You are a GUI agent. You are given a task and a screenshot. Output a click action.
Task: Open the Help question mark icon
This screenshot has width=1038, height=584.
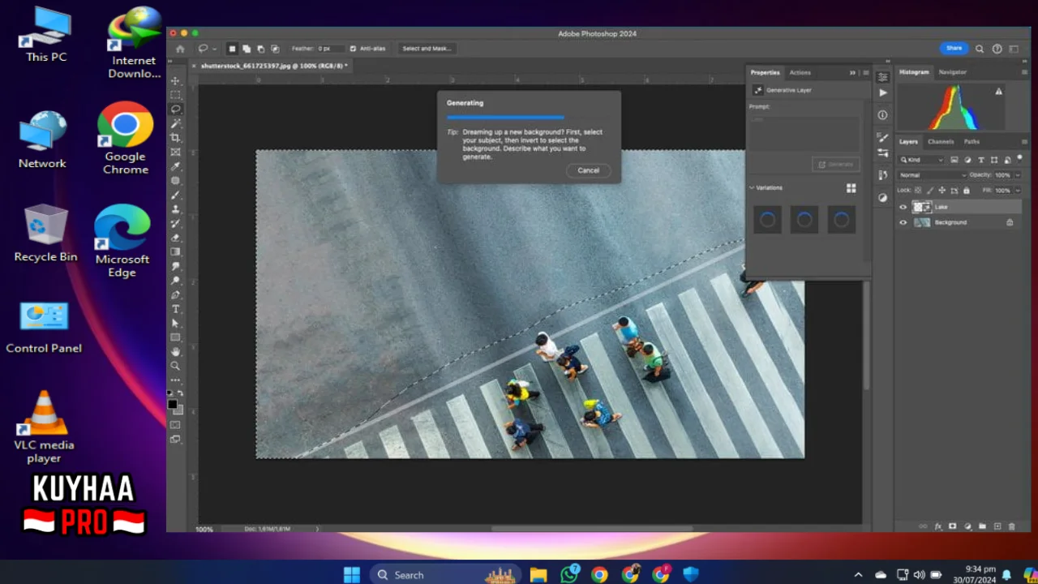(x=997, y=49)
